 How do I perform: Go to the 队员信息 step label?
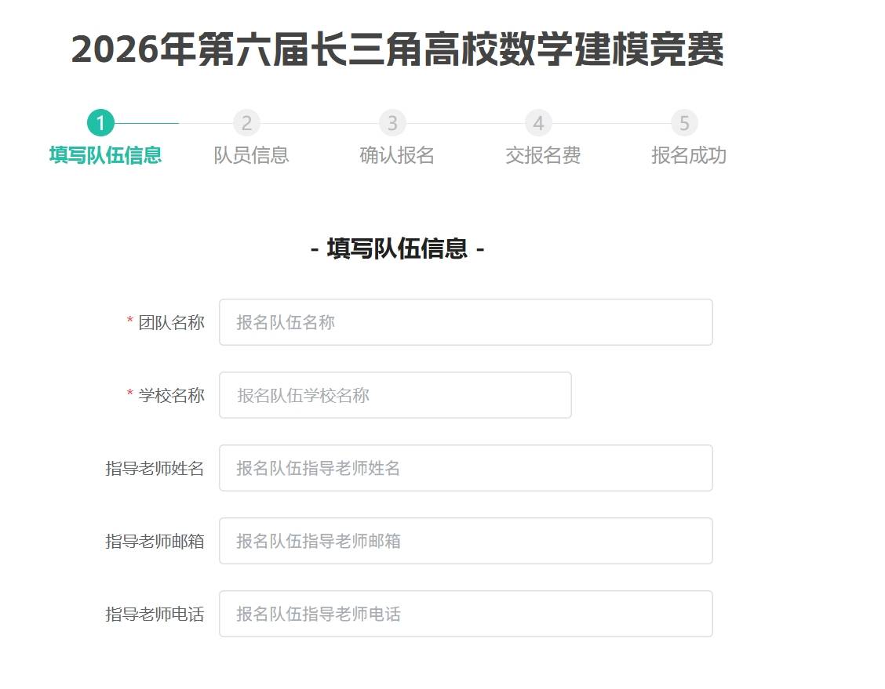click(251, 155)
